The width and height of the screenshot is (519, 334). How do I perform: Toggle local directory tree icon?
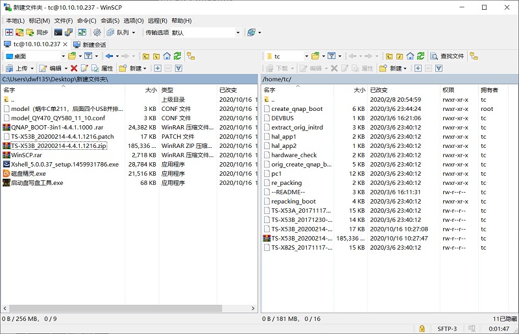(191, 56)
